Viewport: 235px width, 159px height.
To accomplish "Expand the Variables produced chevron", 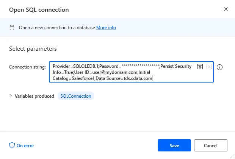I will click(11, 96).
